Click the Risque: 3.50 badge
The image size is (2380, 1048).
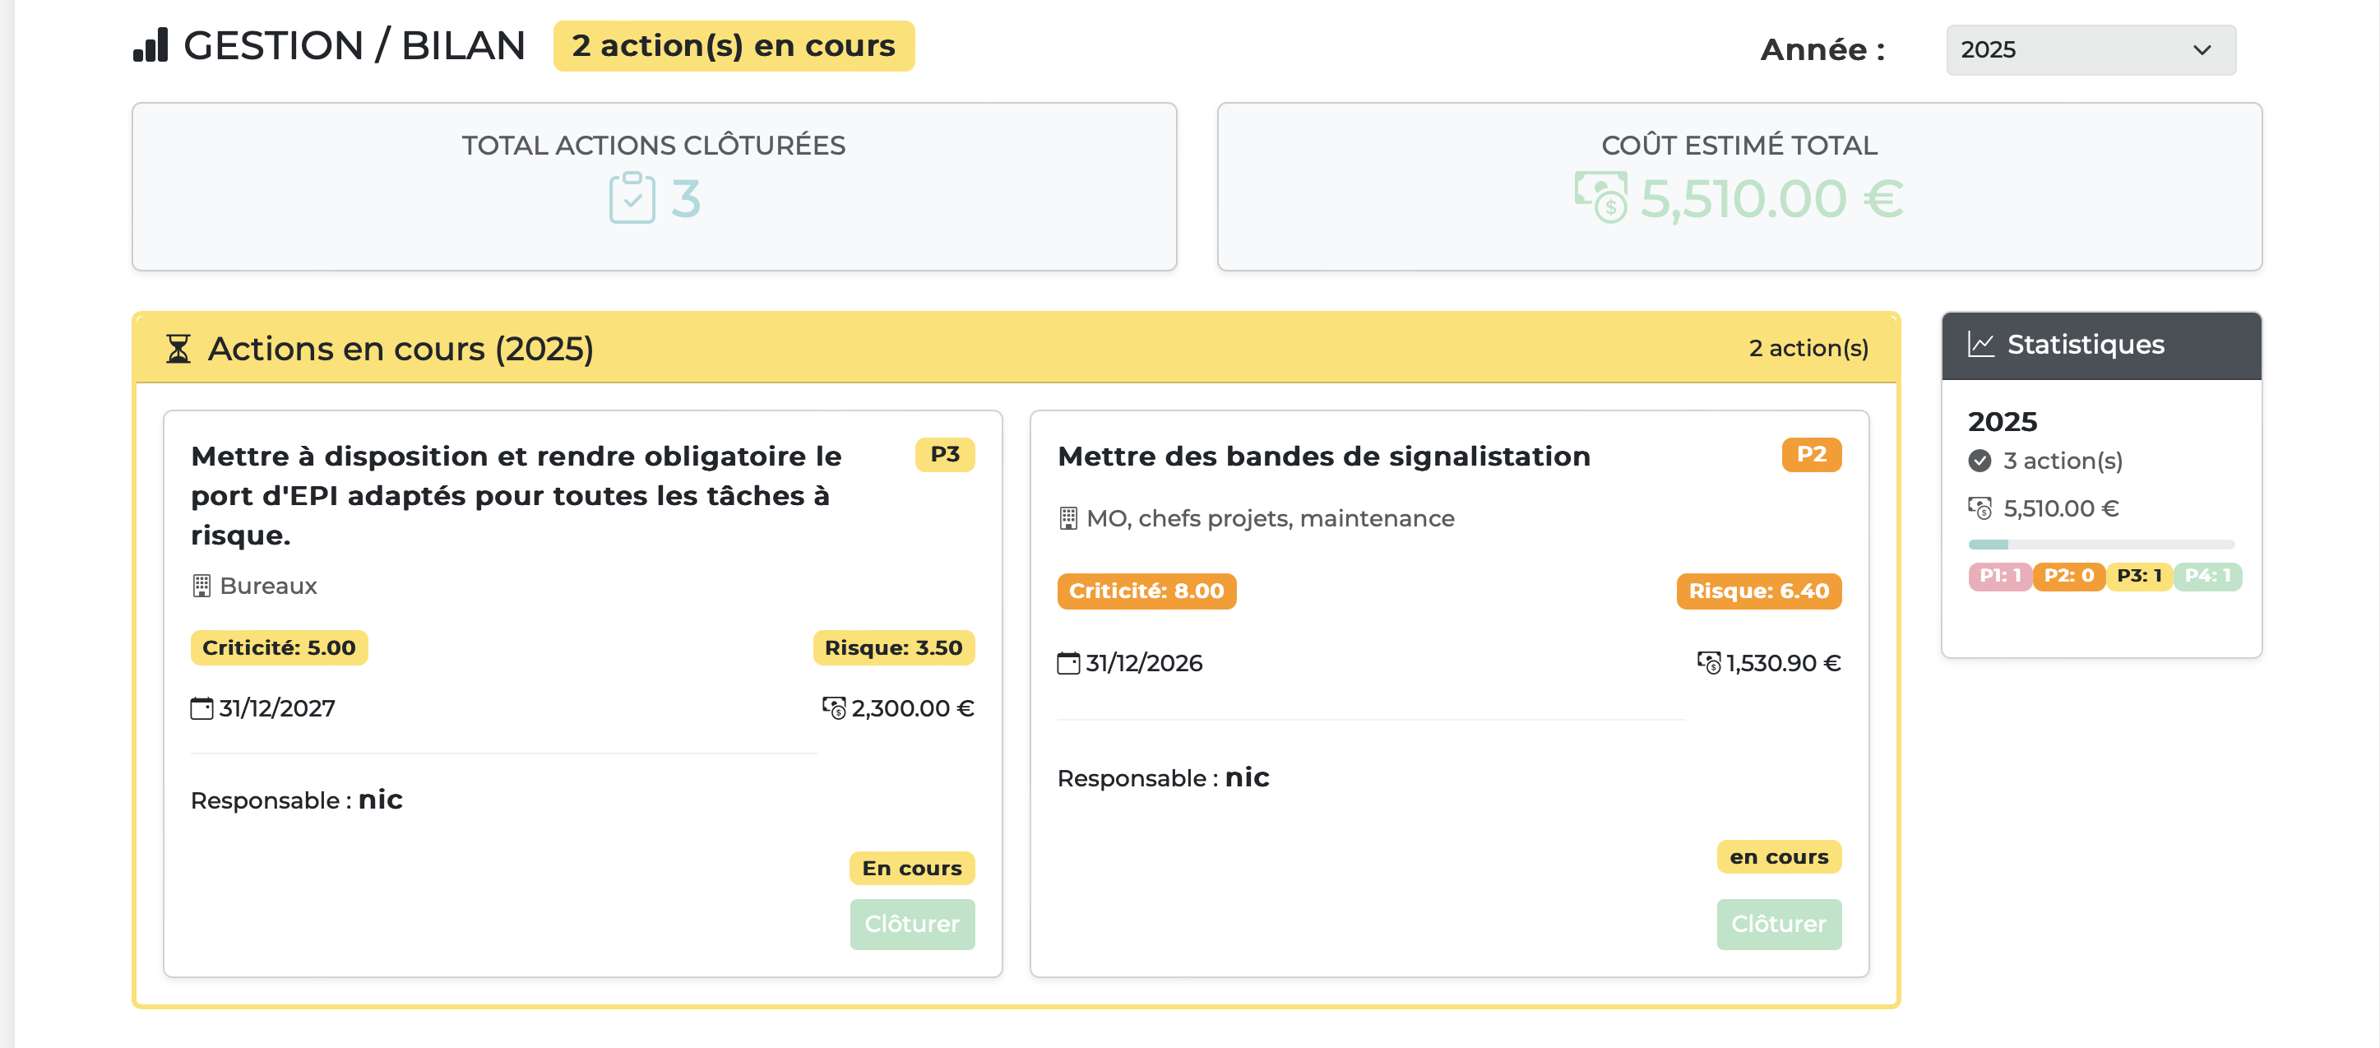click(893, 647)
